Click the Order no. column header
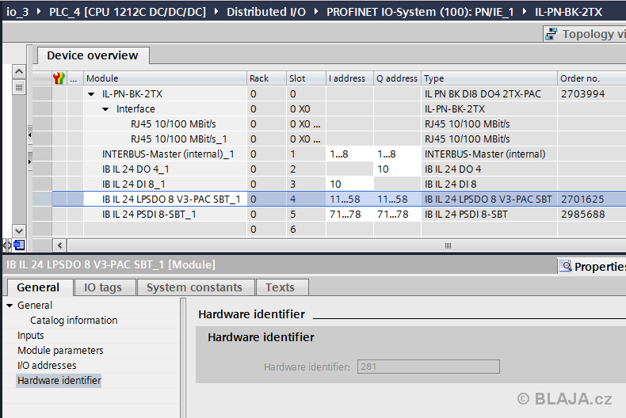This screenshot has width=626, height=418. click(x=591, y=78)
